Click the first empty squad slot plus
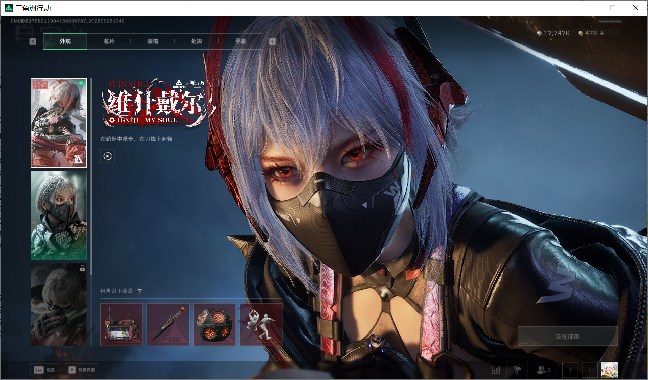This screenshot has width=648, height=380. point(570,370)
